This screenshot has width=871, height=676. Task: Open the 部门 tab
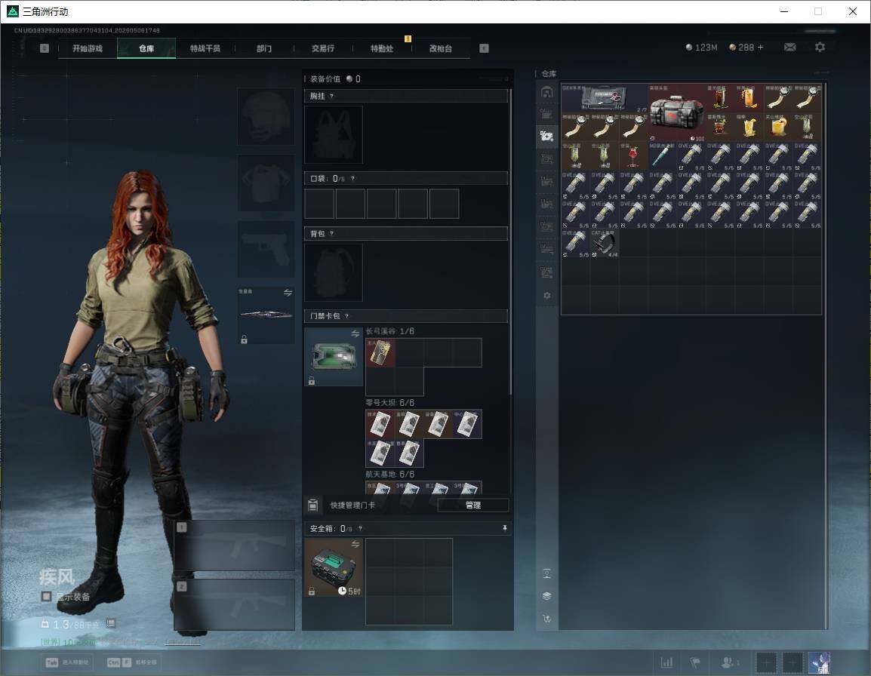click(264, 48)
